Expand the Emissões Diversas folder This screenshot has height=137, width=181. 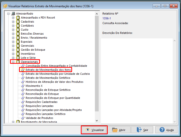(13, 34)
